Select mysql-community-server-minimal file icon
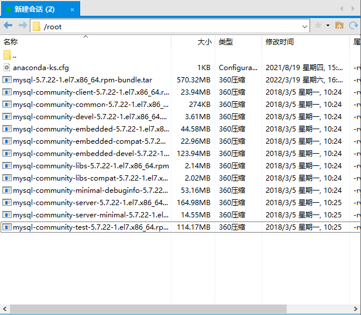 tap(7, 214)
